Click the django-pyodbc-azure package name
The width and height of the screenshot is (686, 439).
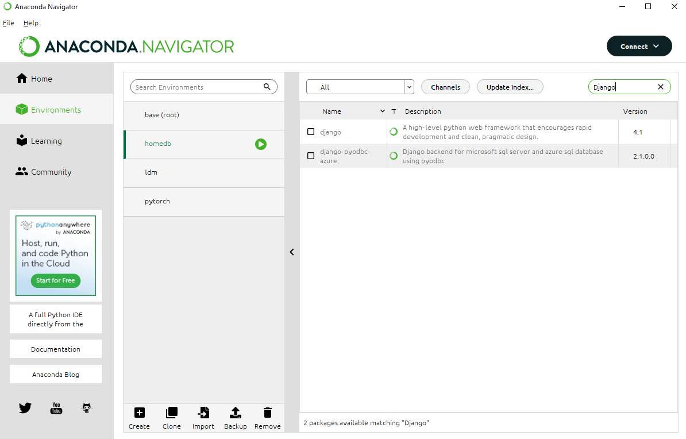pos(345,156)
